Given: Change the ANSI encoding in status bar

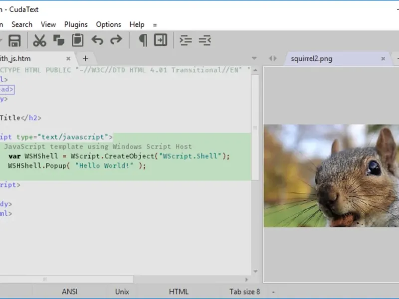Looking at the screenshot, I should click(x=70, y=292).
